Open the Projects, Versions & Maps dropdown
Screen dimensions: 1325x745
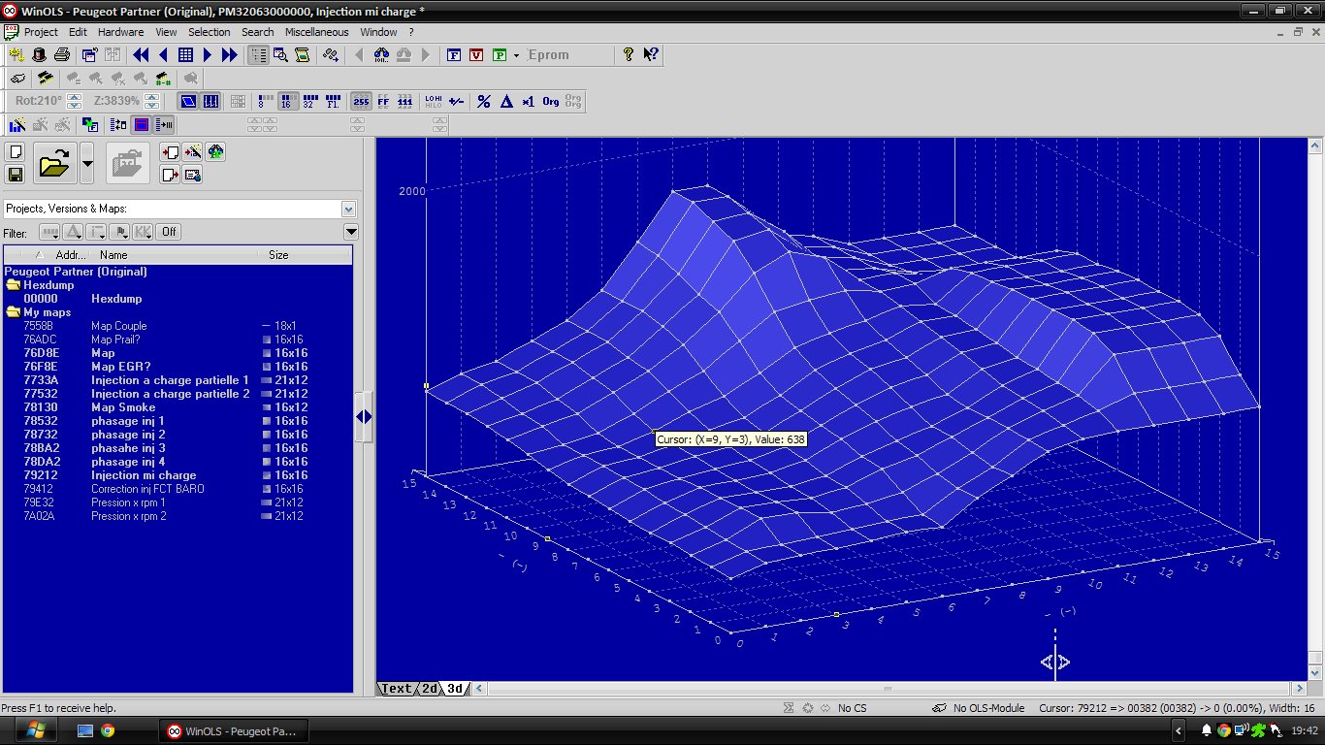[348, 209]
